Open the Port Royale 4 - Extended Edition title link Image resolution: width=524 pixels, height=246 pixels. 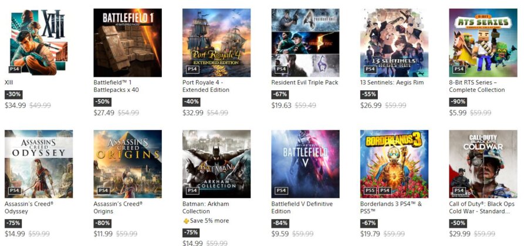coord(206,86)
